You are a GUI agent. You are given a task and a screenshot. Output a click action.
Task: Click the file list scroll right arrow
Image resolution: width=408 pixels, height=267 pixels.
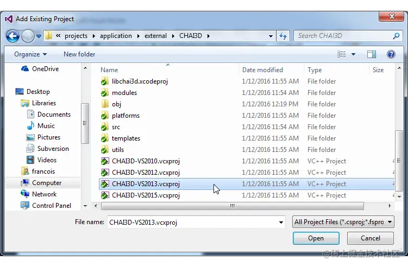click(390, 206)
